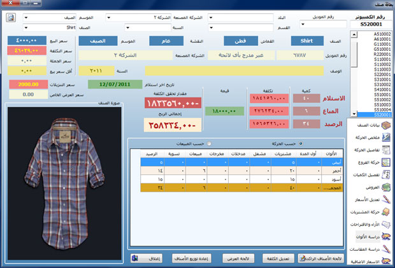Click the search icon at top-left corner

point(11,17)
